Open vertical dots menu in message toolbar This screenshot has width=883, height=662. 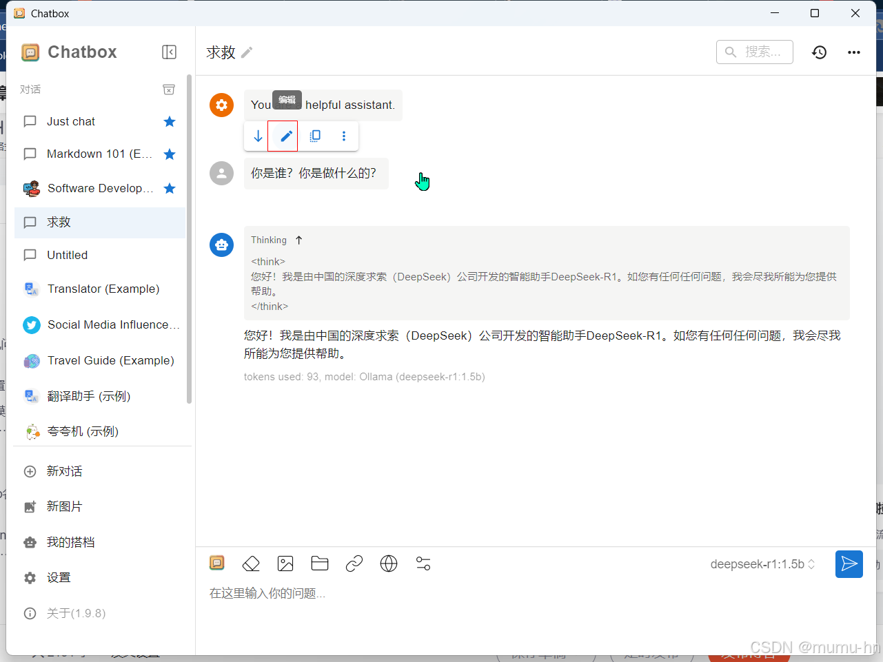[x=344, y=136]
